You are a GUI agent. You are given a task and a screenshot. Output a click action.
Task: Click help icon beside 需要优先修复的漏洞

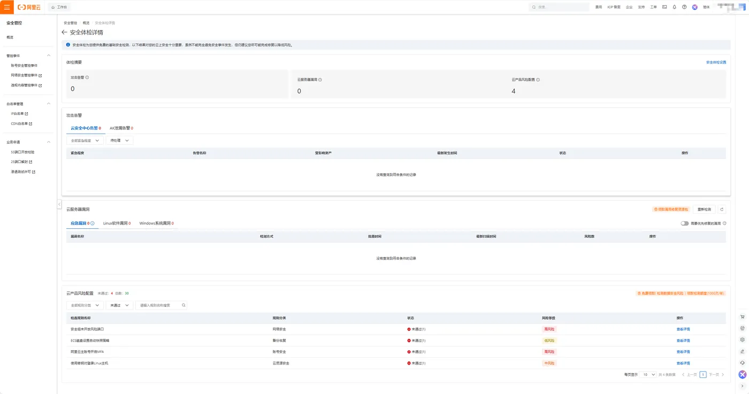click(x=724, y=223)
